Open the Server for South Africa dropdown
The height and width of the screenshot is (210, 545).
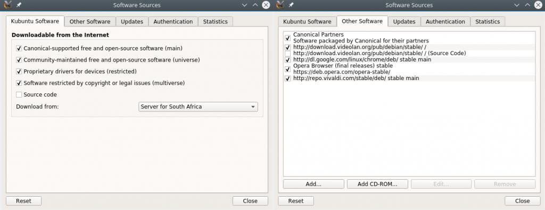[x=198, y=107]
